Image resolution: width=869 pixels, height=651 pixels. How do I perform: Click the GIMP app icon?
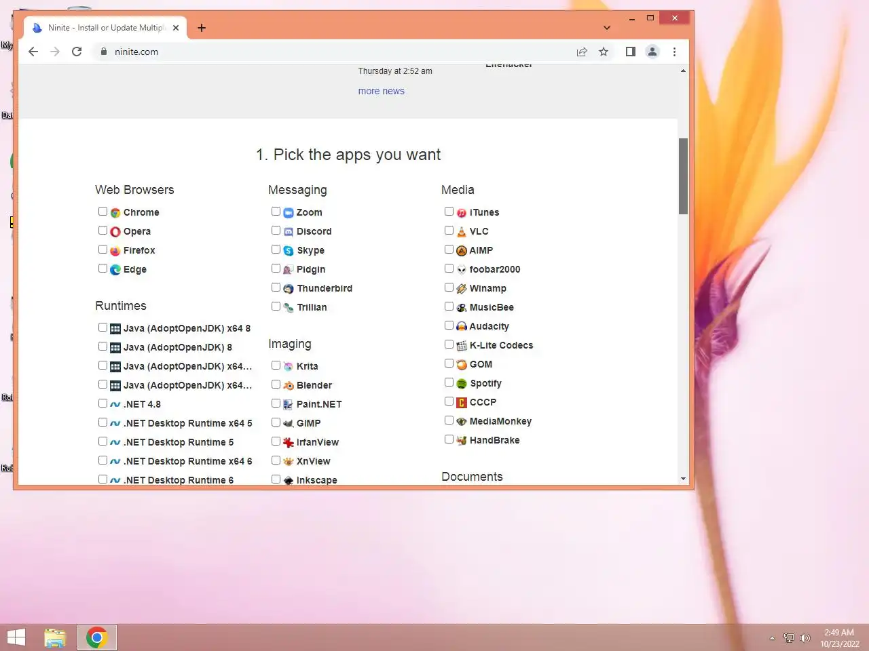(x=289, y=424)
